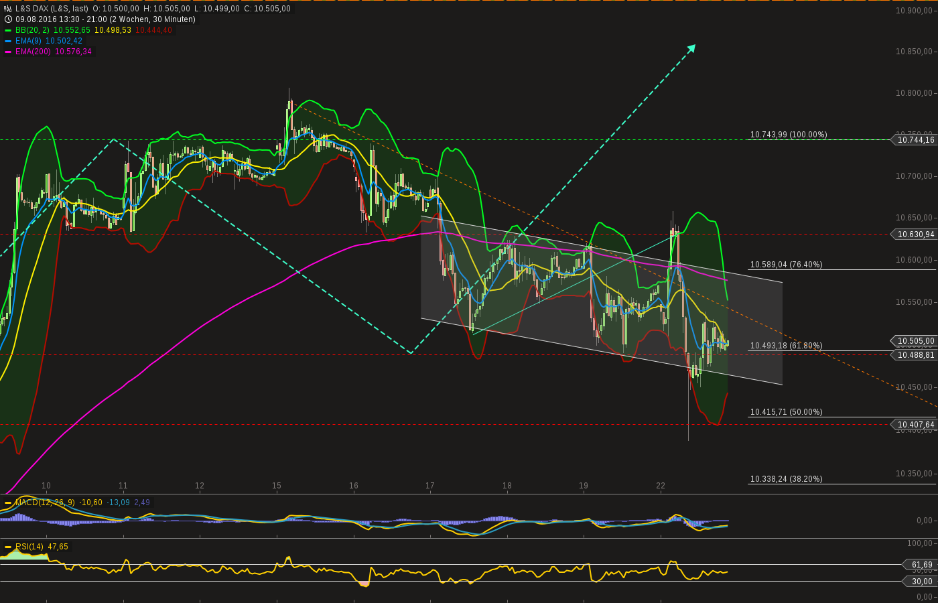
Task: Click the 10.744,16 price tag
Action: click(915, 140)
